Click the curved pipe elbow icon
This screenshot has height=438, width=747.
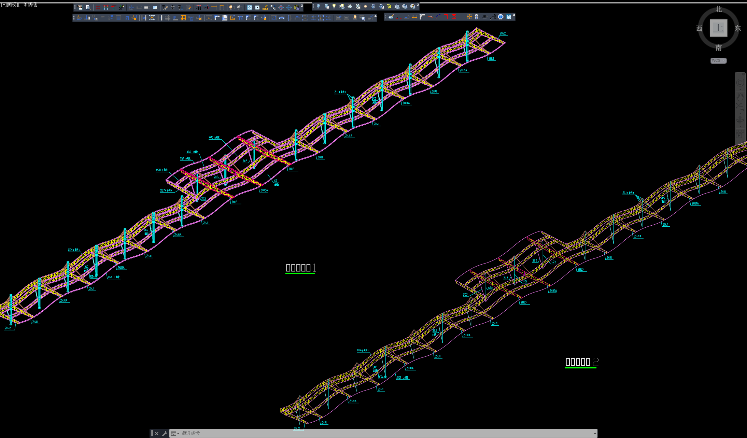tap(422, 17)
